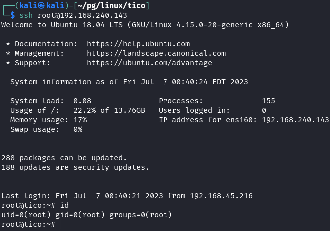The image size is (330, 231).
Task: Click the ens160 IP address 192.168.240.143
Action: pos(295,120)
